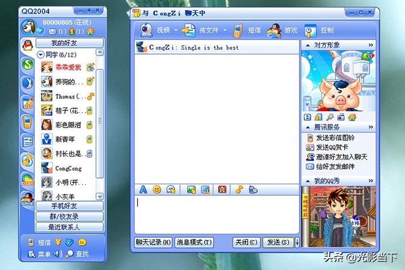
Task: Select contact Thomas in friends list
Action: click(68, 96)
